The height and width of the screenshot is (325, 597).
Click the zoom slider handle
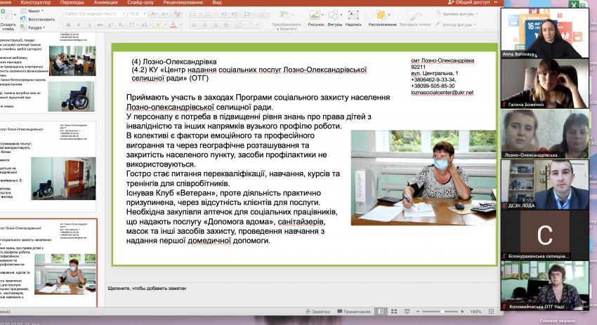pyautogui.click(x=442, y=311)
